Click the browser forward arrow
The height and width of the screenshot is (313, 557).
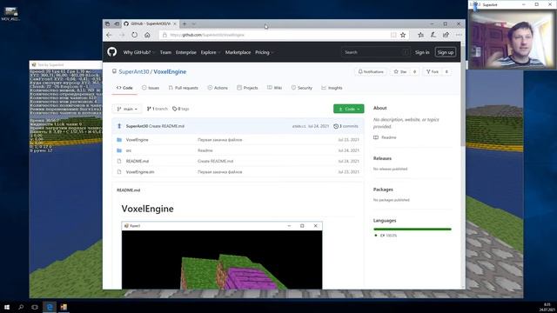[122, 35]
